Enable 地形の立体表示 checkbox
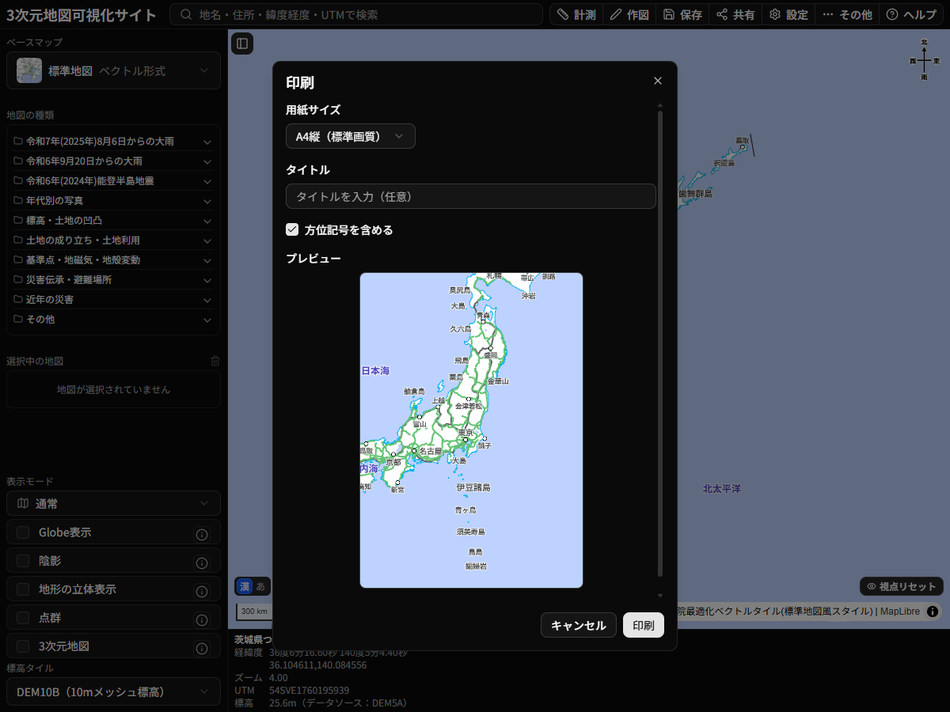Viewport: 950px width, 712px height. click(x=23, y=589)
